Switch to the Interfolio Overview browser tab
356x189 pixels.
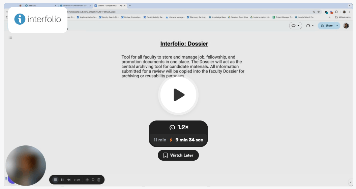tap(74, 5)
